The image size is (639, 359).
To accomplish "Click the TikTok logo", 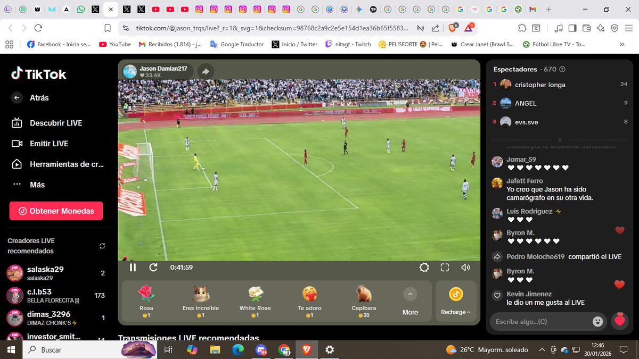I will pos(39,74).
